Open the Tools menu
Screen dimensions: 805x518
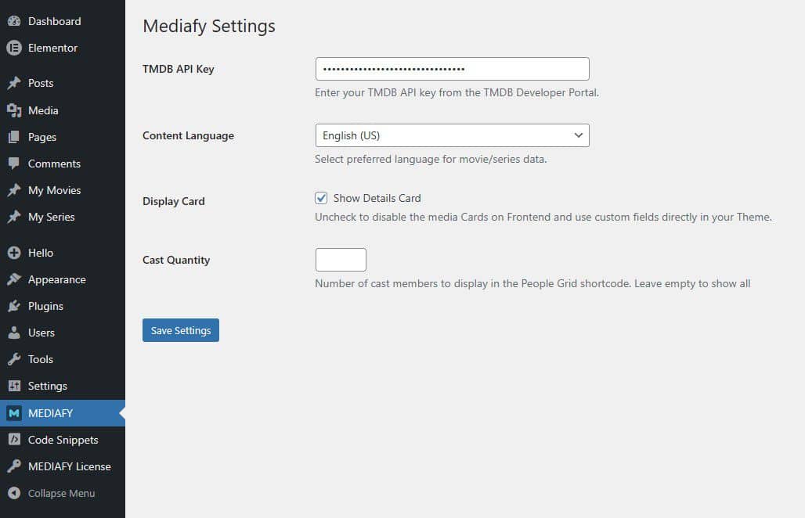63,359
